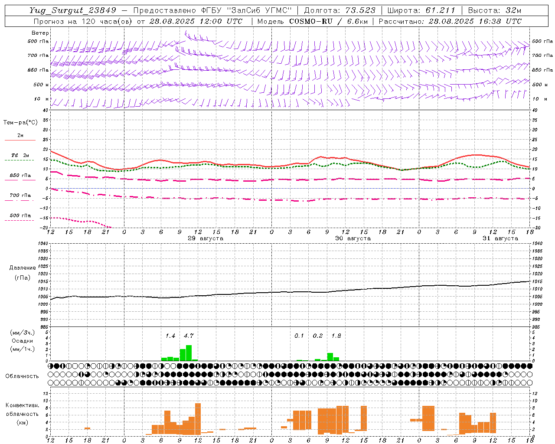Select the Модель COSMO-RU / 6.6км label
The height and width of the screenshot is (444, 555).
pyautogui.click(x=312, y=21)
